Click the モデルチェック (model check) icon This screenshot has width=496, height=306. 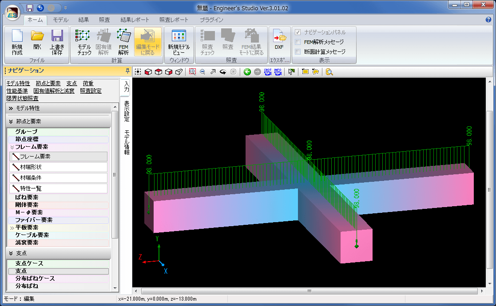click(84, 42)
